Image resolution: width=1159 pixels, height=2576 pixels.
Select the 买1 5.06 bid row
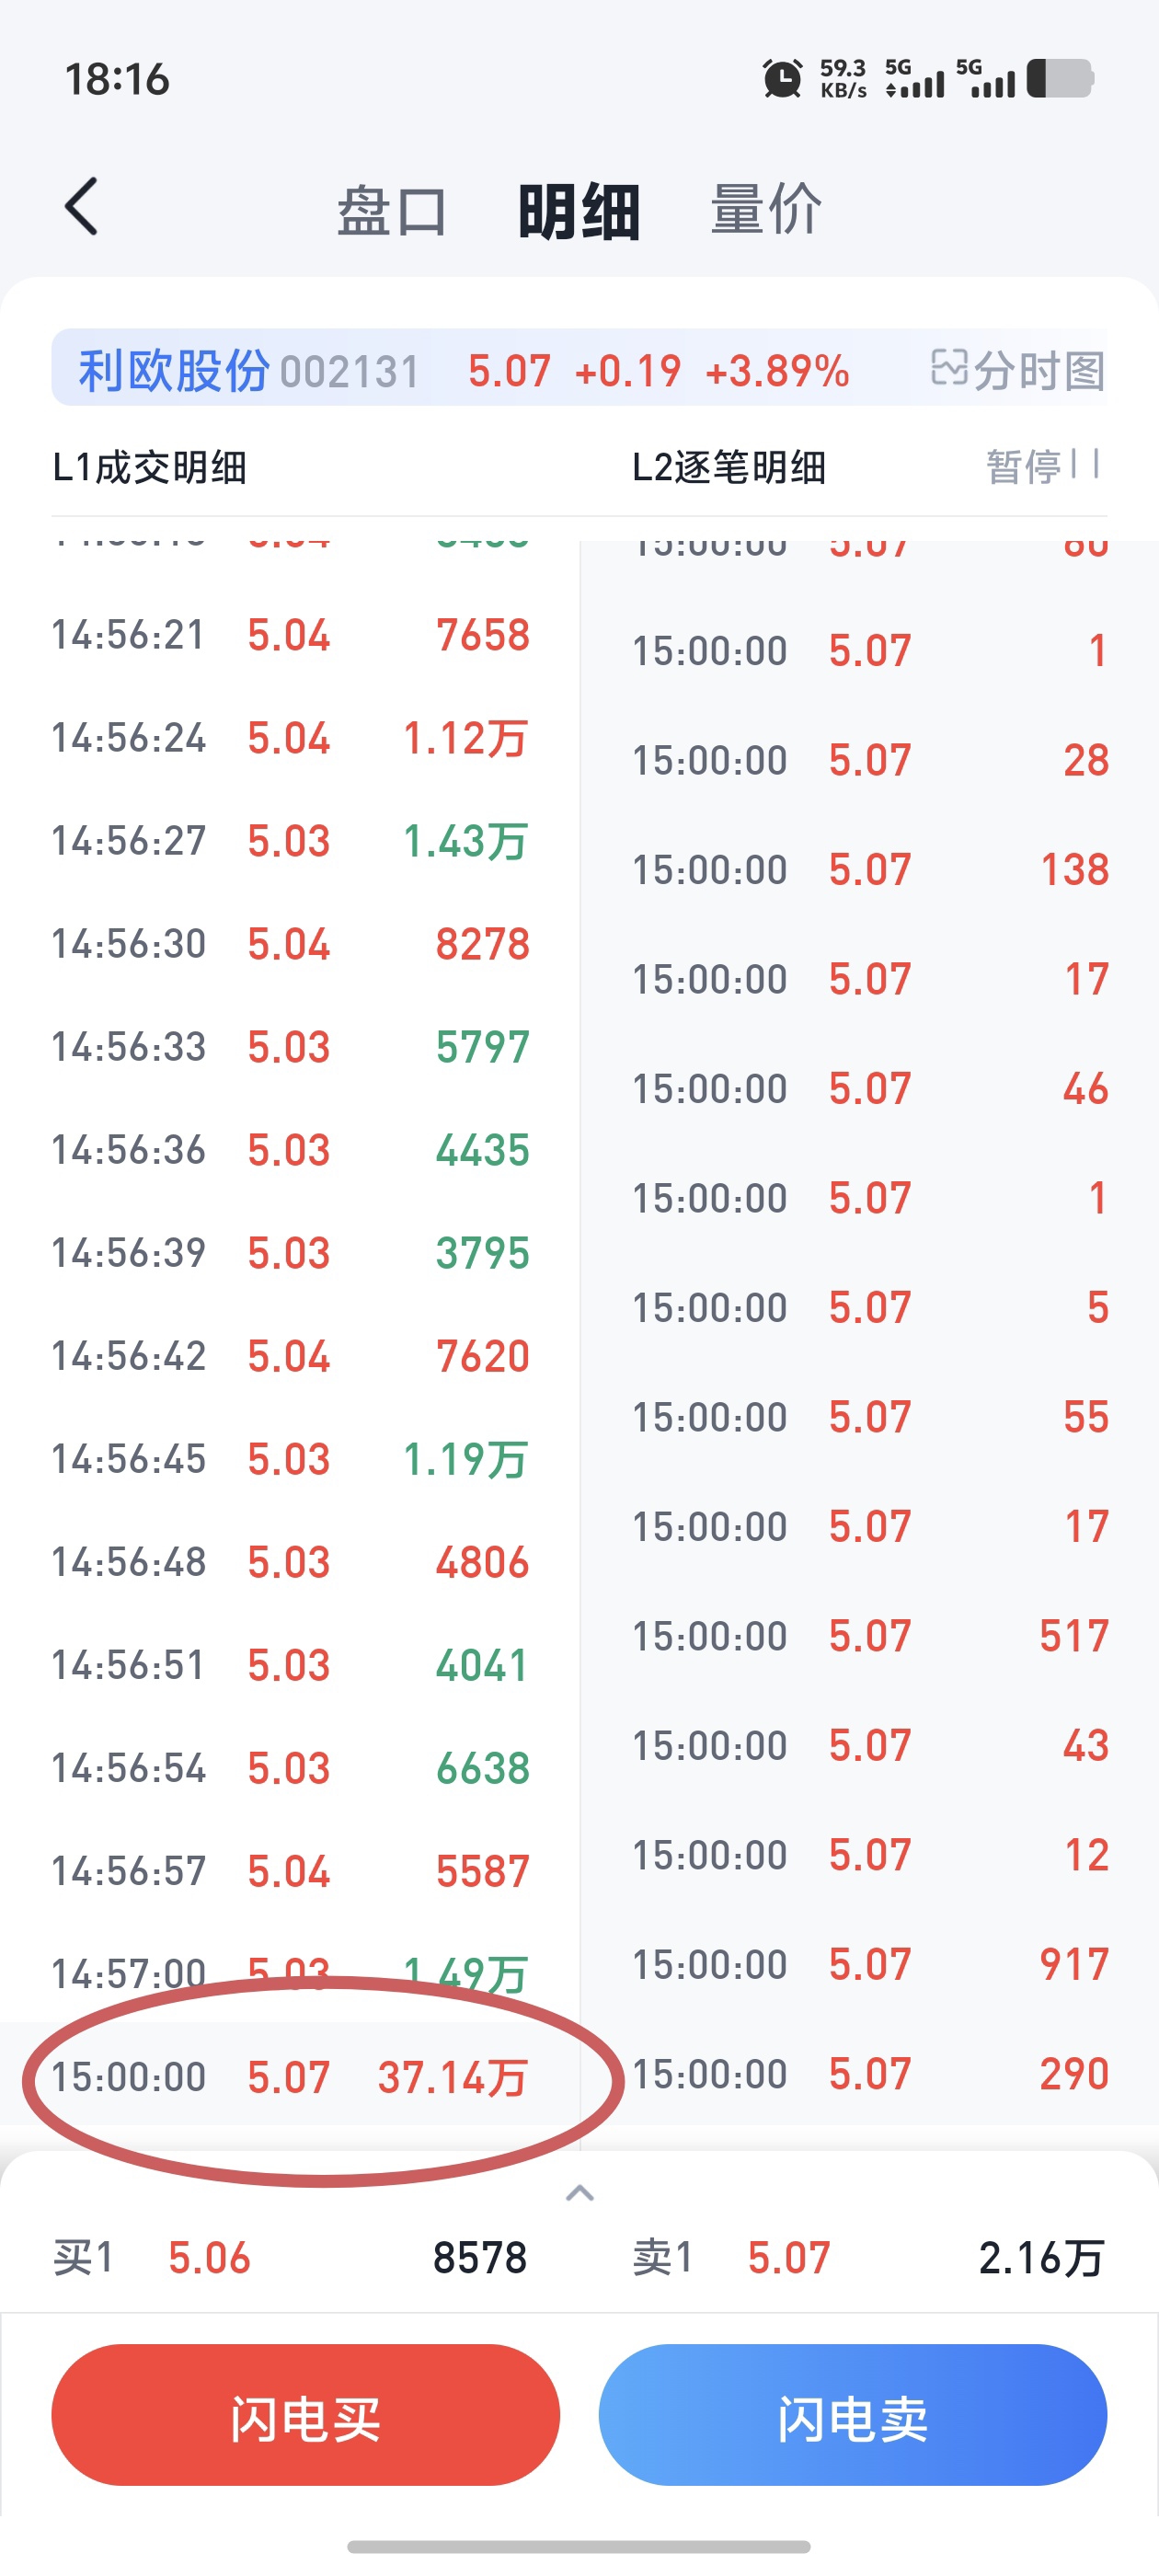tap(290, 2258)
